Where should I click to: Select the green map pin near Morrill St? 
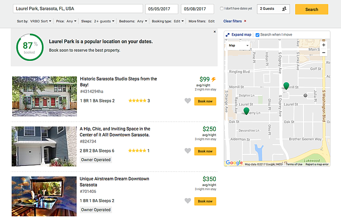click(x=286, y=86)
